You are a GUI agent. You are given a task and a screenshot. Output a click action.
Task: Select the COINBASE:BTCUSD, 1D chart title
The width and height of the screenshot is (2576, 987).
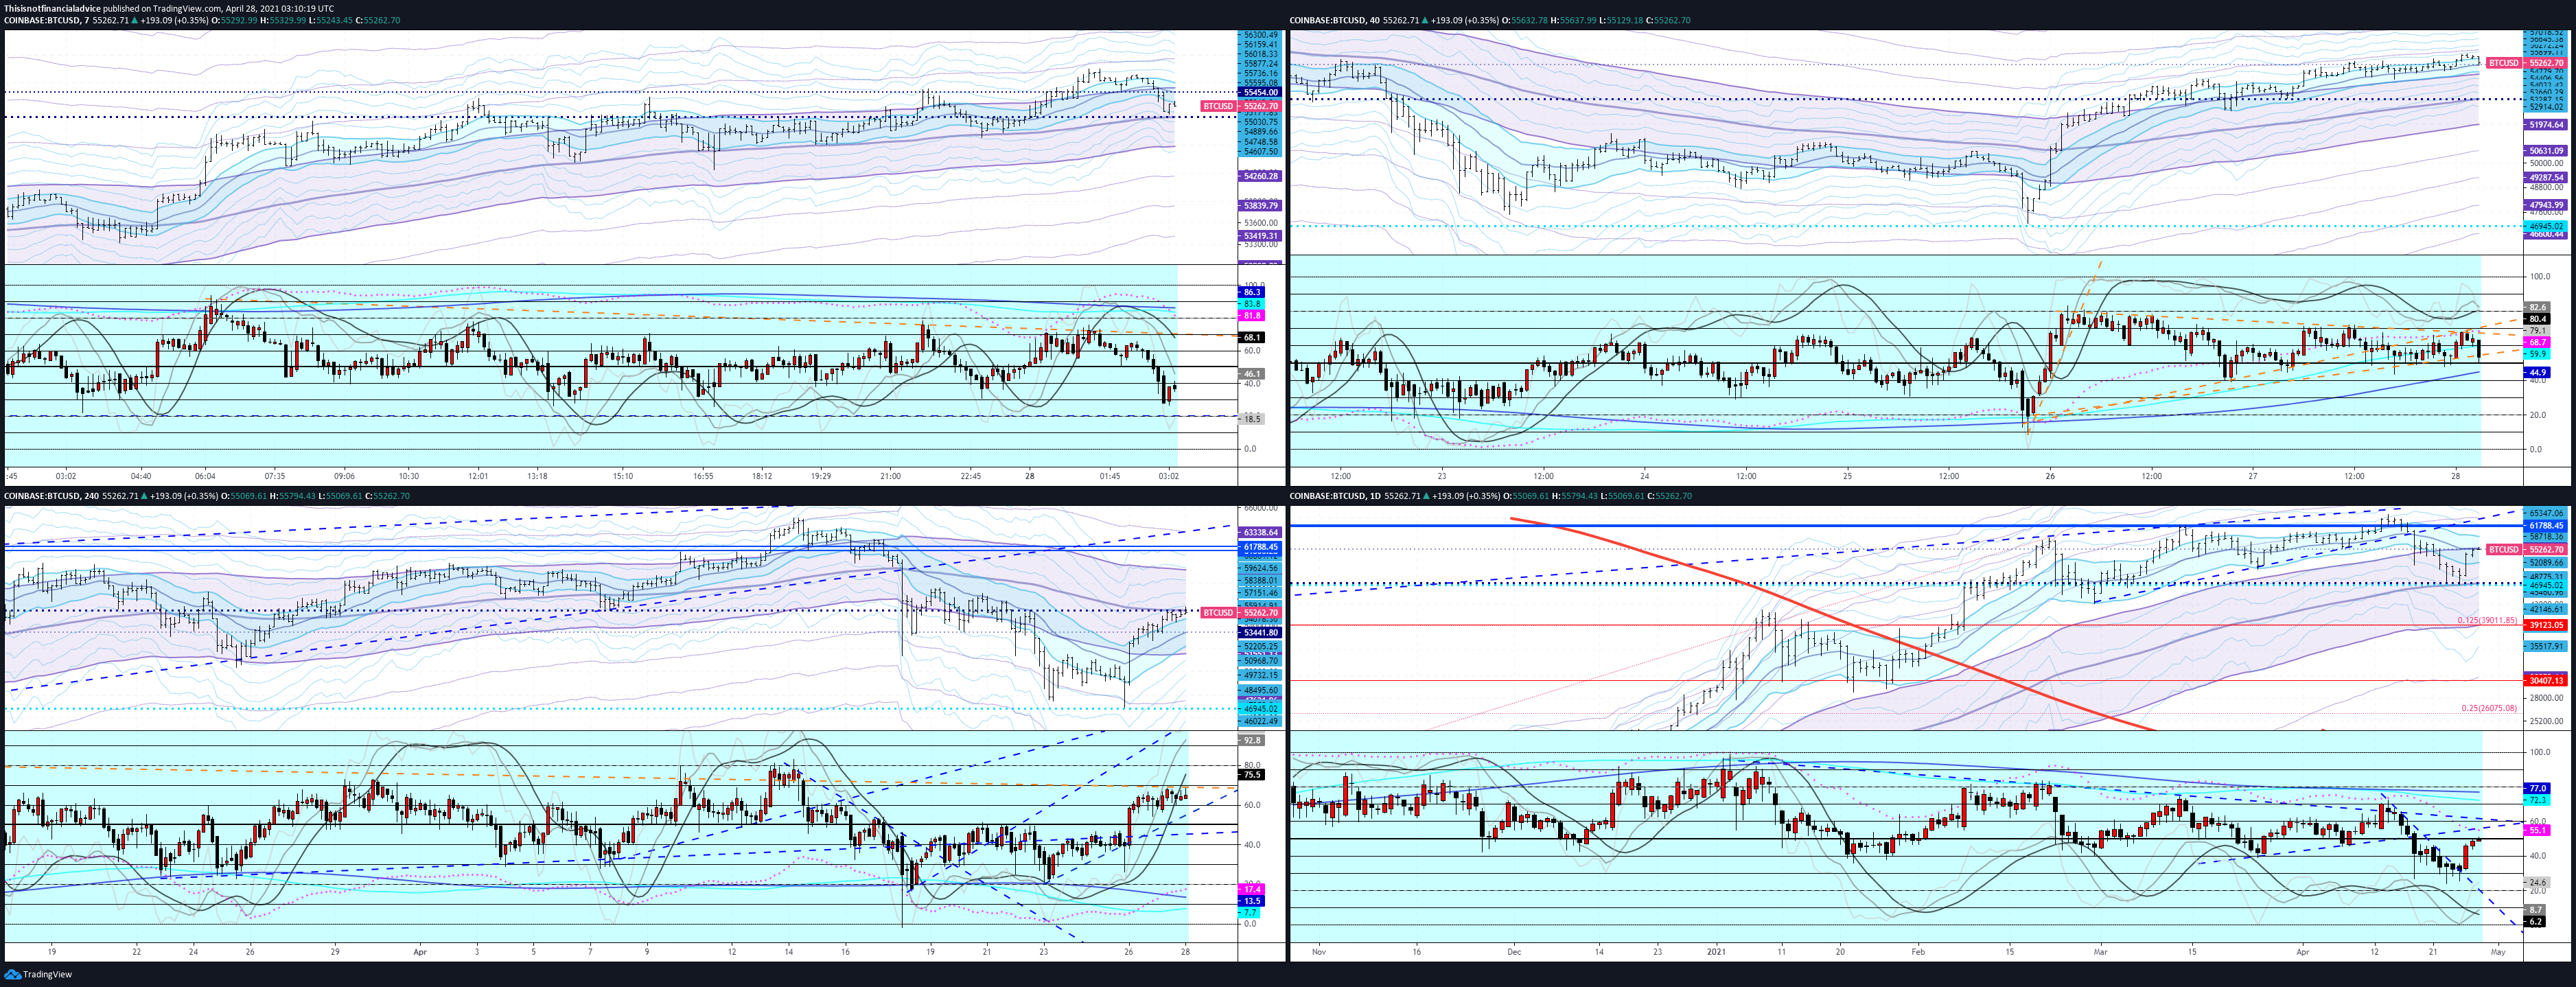click(1334, 496)
